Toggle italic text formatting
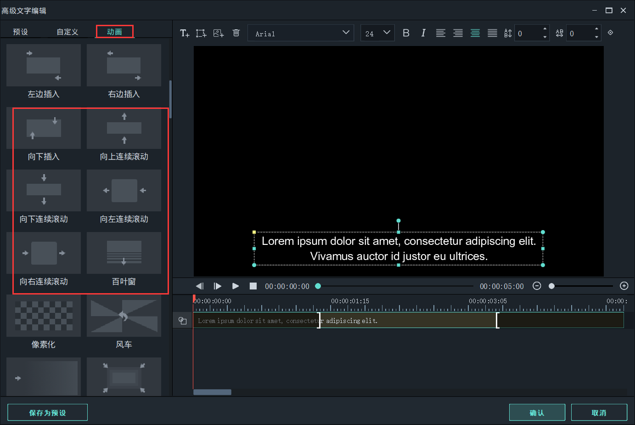 (423, 33)
